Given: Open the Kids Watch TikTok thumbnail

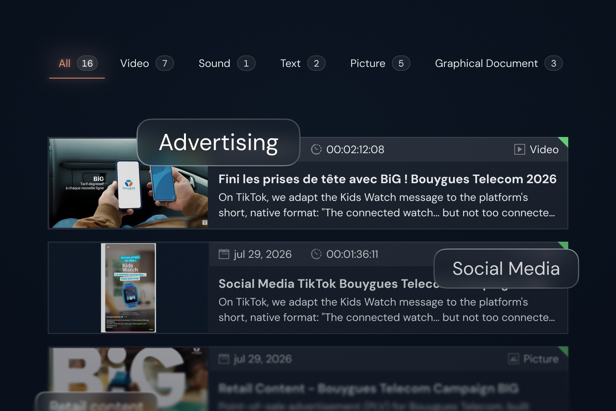Looking at the screenshot, I should pyautogui.click(x=128, y=288).
